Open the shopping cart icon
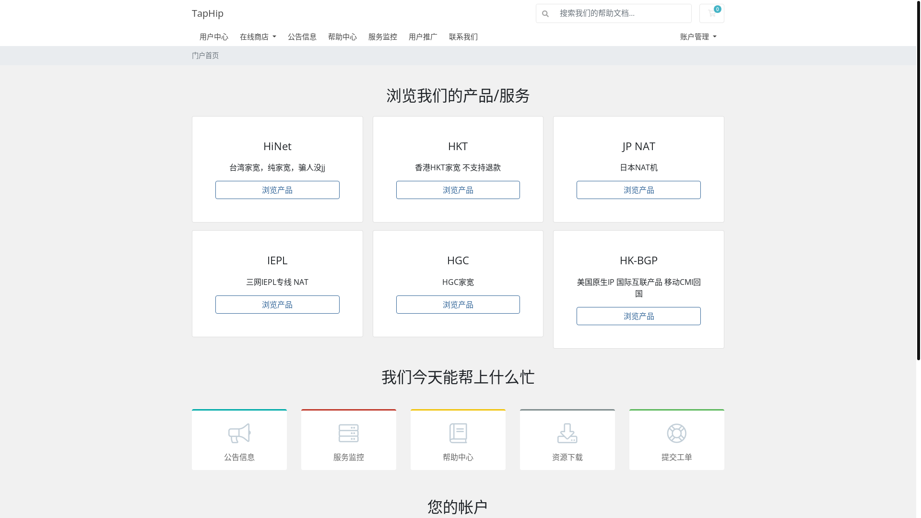The width and height of the screenshot is (921, 518). pyautogui.click(x=712, y=13)
